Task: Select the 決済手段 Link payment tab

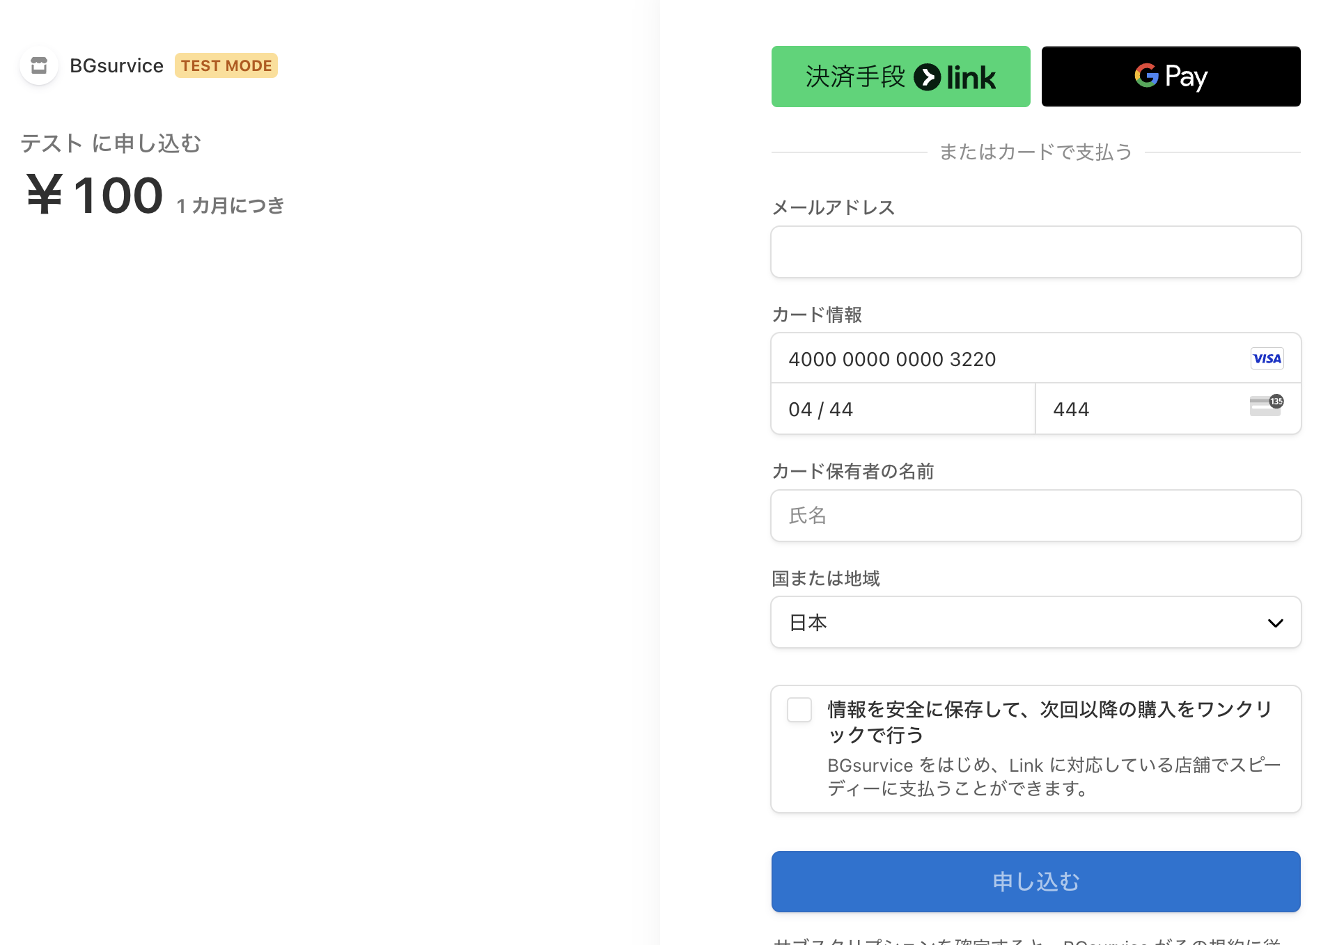Action: [x=900, y=77]
